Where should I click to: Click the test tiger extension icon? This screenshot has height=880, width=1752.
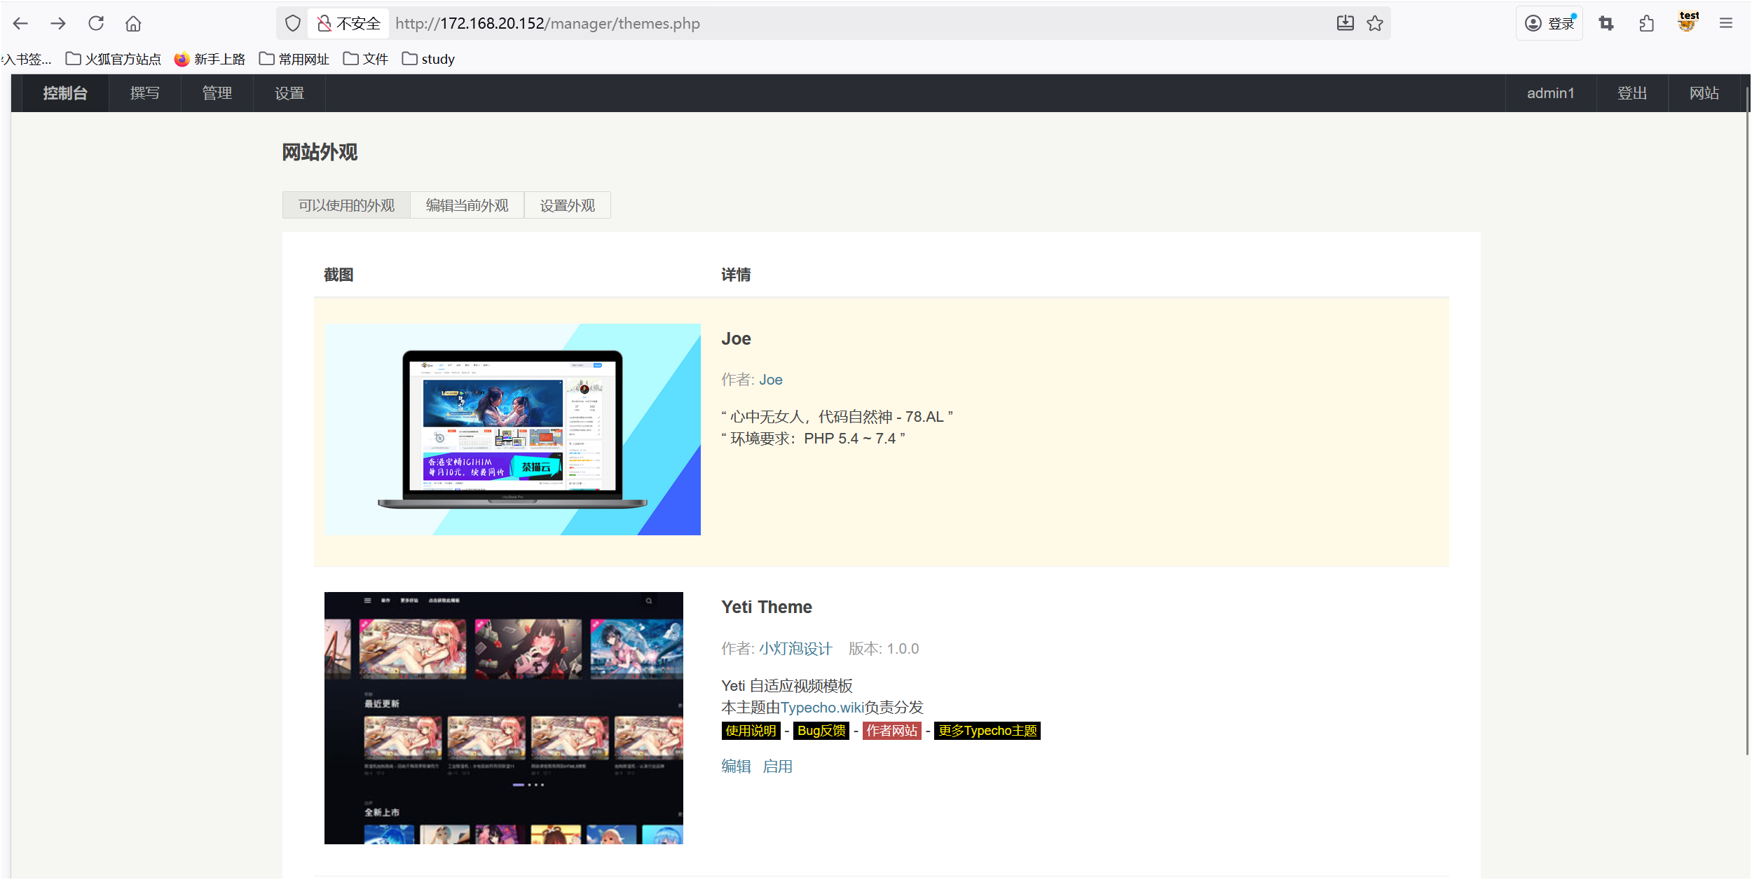coord(1688,22)
